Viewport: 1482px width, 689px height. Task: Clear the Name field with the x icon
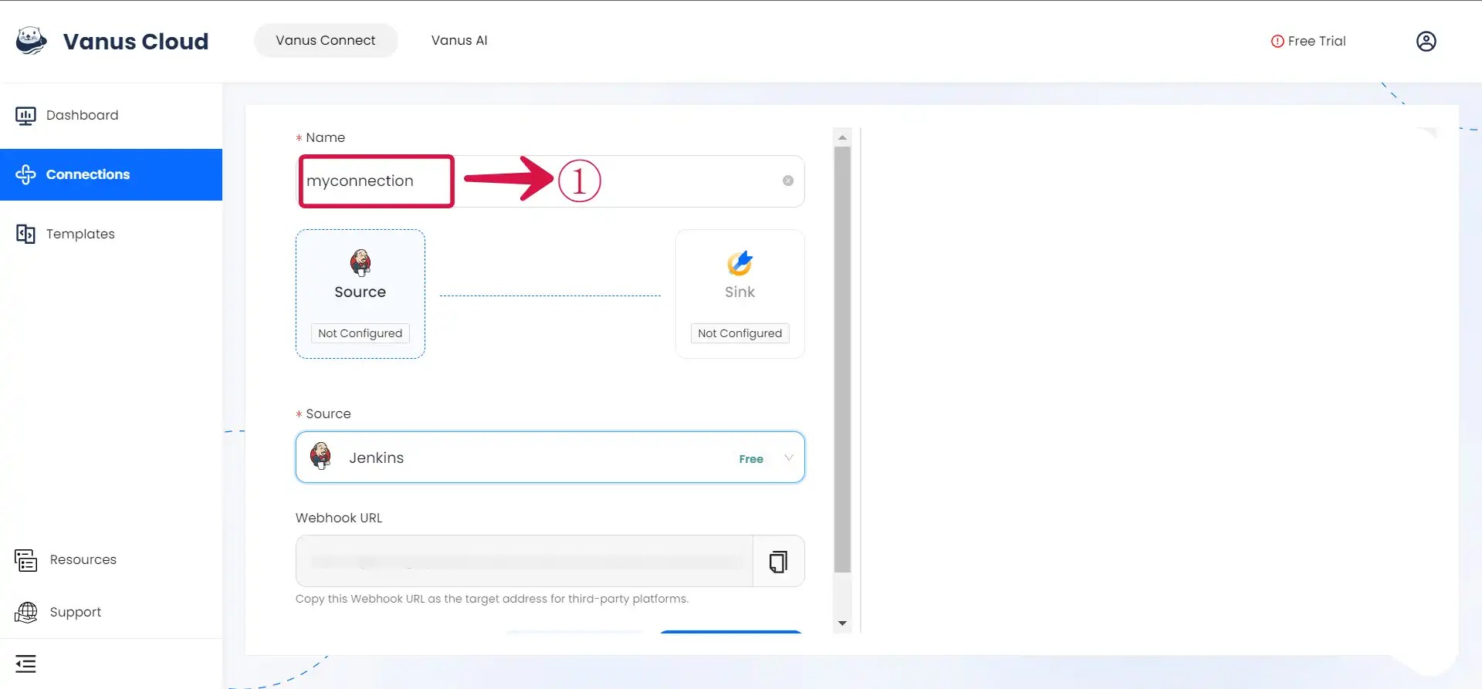(x=788, y=181)
